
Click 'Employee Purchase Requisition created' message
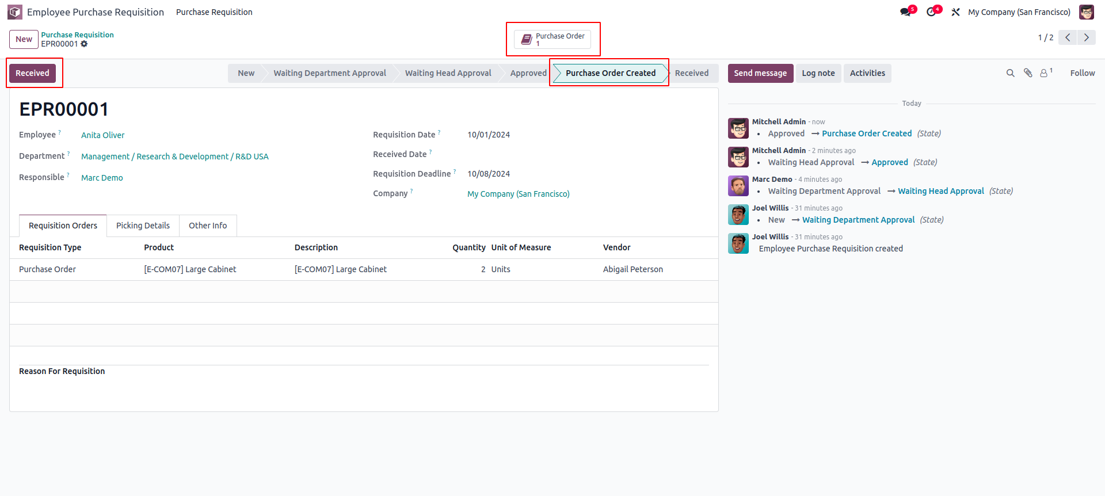(830, 249)
